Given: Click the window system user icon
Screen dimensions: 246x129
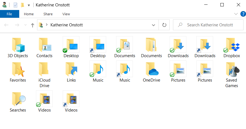Looking at the screenshot, I should [4, 5].
